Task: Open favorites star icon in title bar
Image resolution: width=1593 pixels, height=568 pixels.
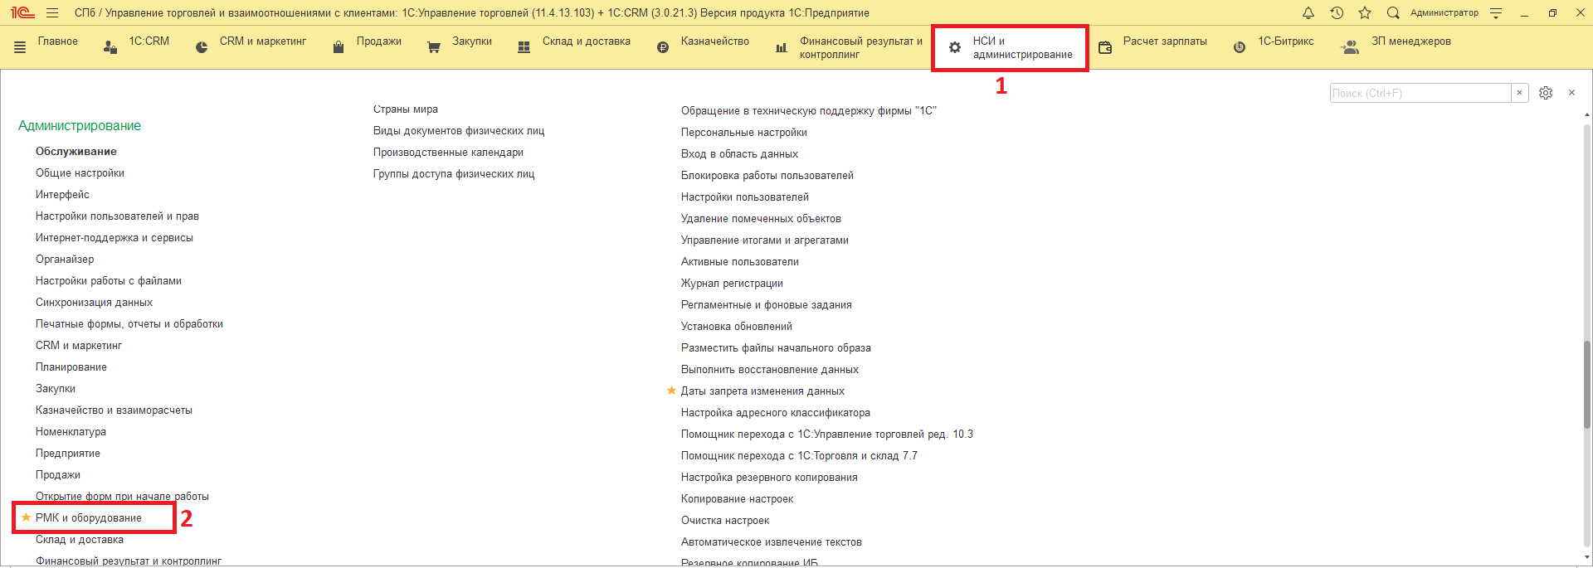Action: [1365, 12]
